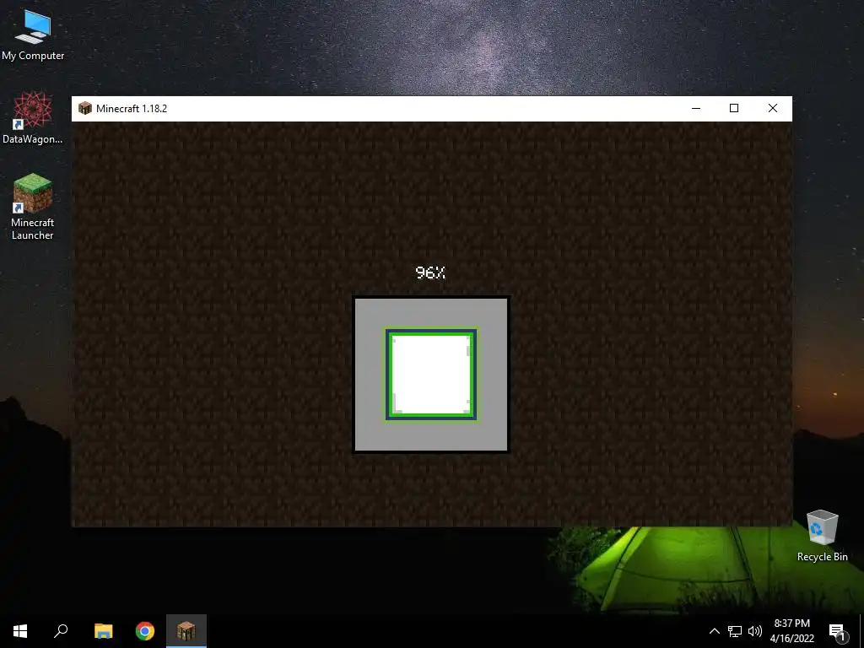The image size is (864, 648).
Task: Select the Recycle Bin icon
Action: tap(822, 536)
